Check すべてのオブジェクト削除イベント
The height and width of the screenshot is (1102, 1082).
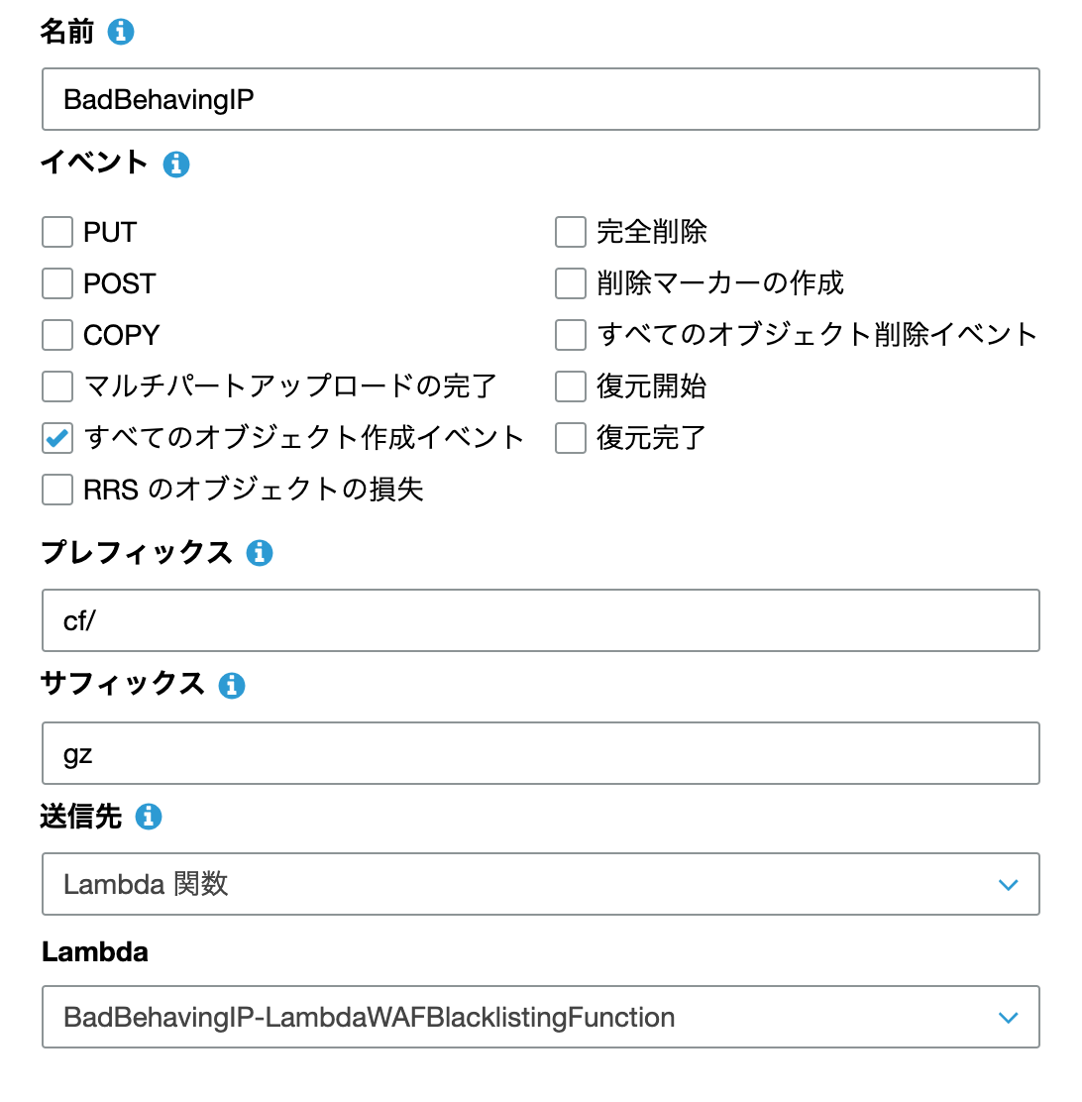(x=570, y=334)
